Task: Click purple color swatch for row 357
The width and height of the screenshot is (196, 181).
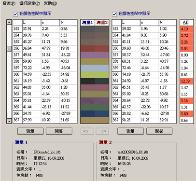Action: (x=95, y=55)
